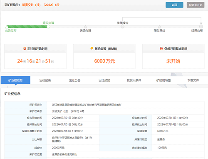Viewport: 208px width, 159px height.
Task: Open the 矿区现场图 tab
Action: pyautogui.click(x=163, y=80)
